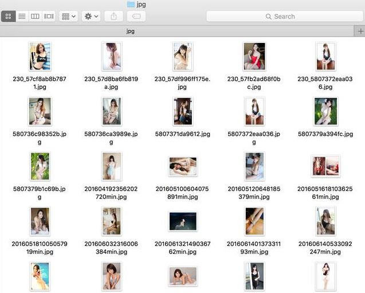Click the filename 5807372eaa036.jpg label

tap(254, 138)
